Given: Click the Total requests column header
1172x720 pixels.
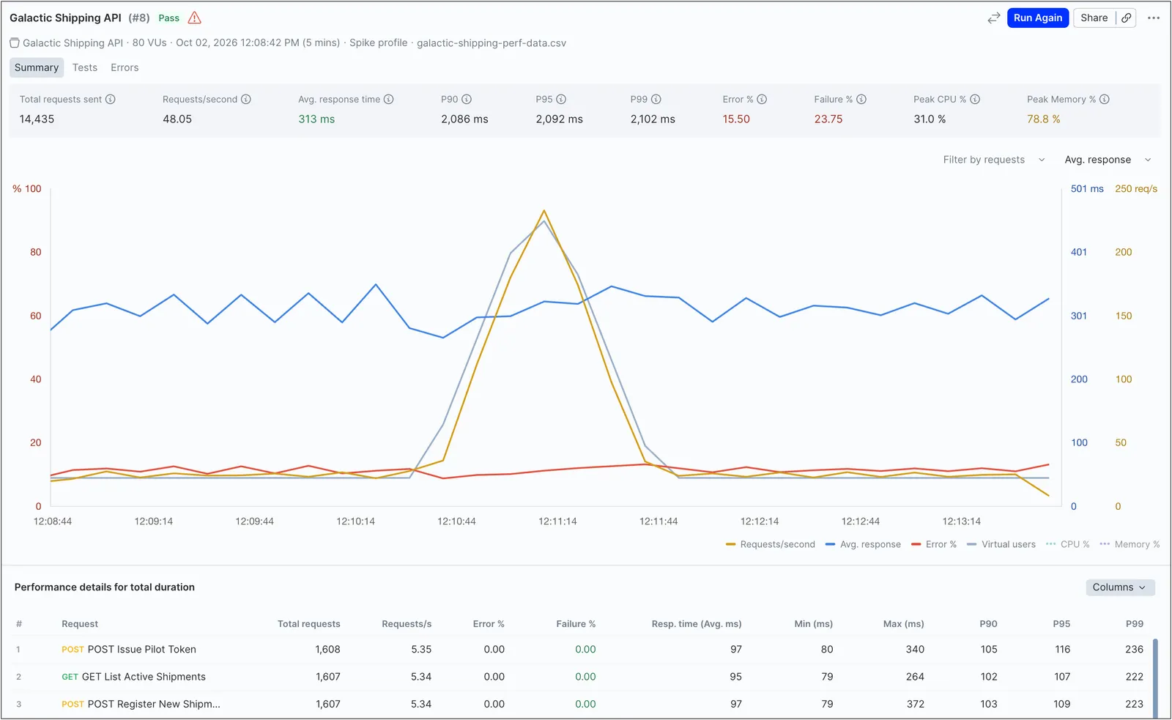Looking at the screenshot, I should coord(308,624).
